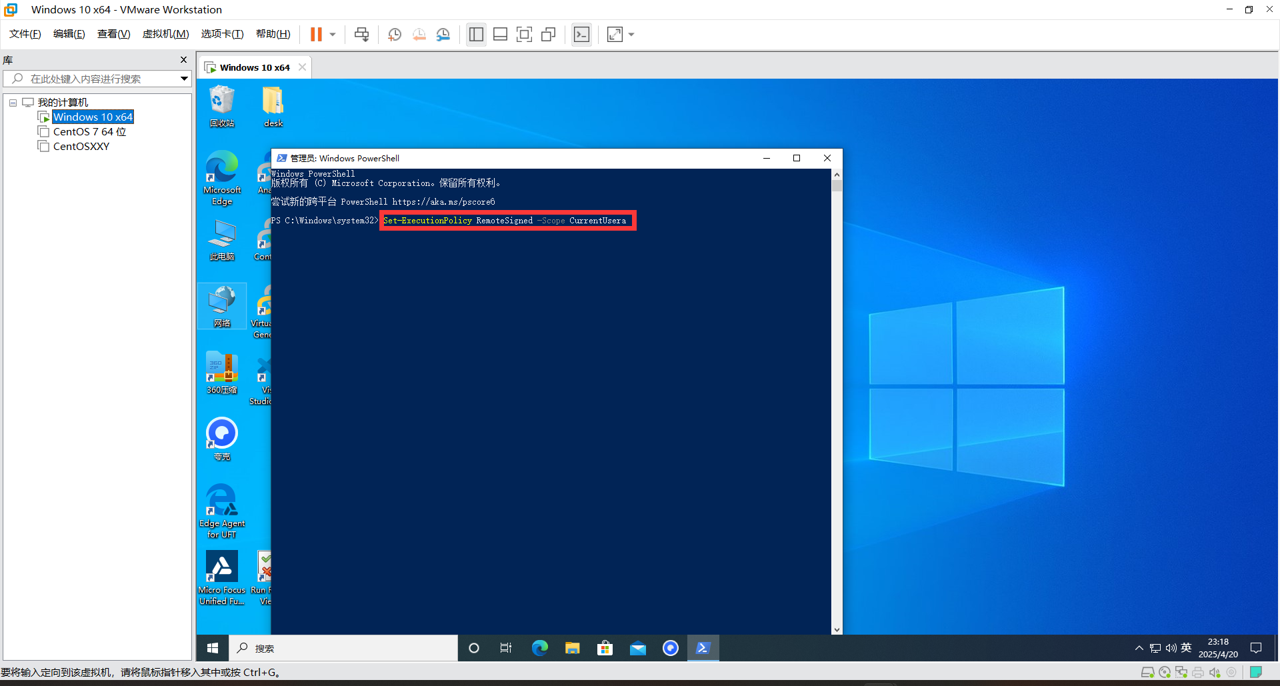Select CentOS 7 64 位 in the library
This screenshot has width=1280, height=686.
click(89, 131)
